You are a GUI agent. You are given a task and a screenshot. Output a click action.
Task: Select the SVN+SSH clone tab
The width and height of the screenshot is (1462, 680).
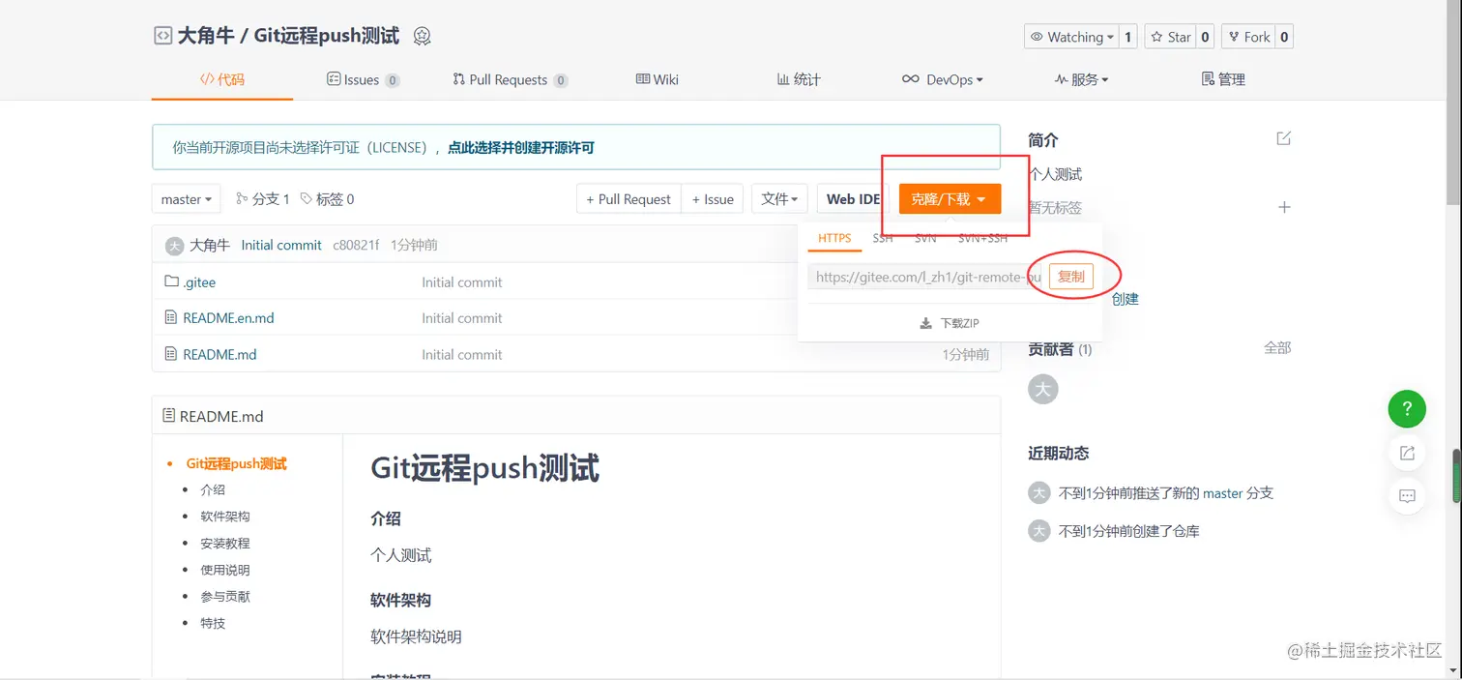point(982,238)
